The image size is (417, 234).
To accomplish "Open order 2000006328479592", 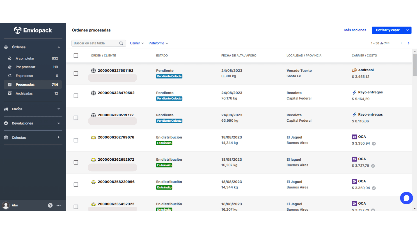I will pos(116,93).
